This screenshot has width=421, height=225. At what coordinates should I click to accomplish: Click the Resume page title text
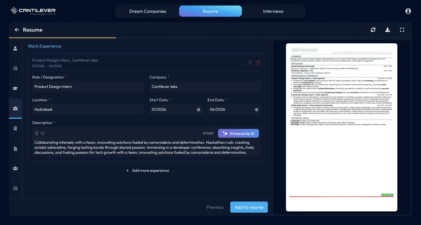[x=33, y=30]
